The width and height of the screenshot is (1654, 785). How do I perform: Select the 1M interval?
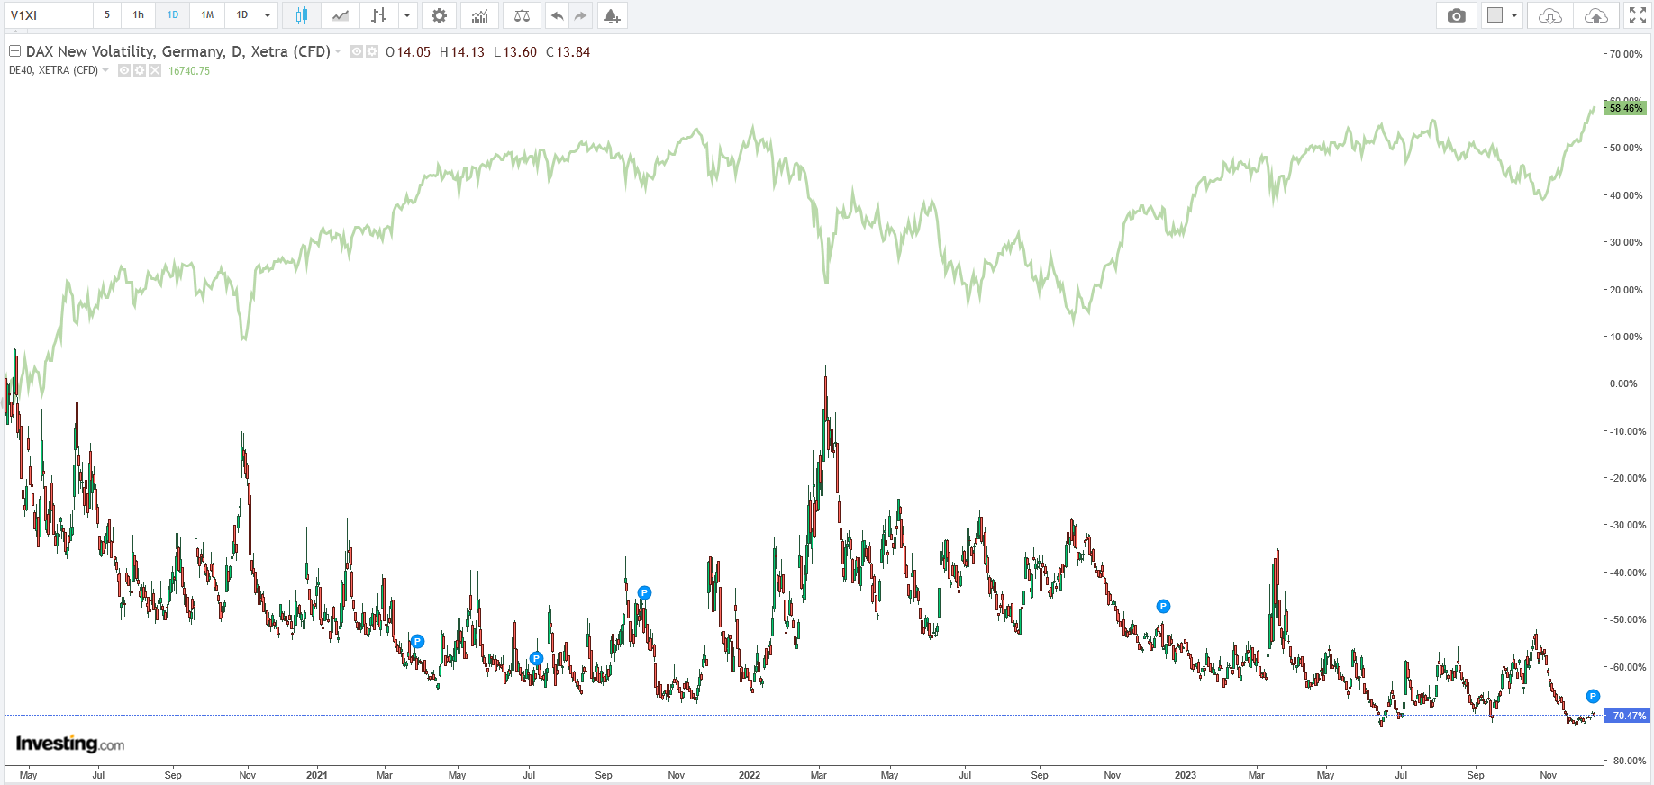point(207,15)
